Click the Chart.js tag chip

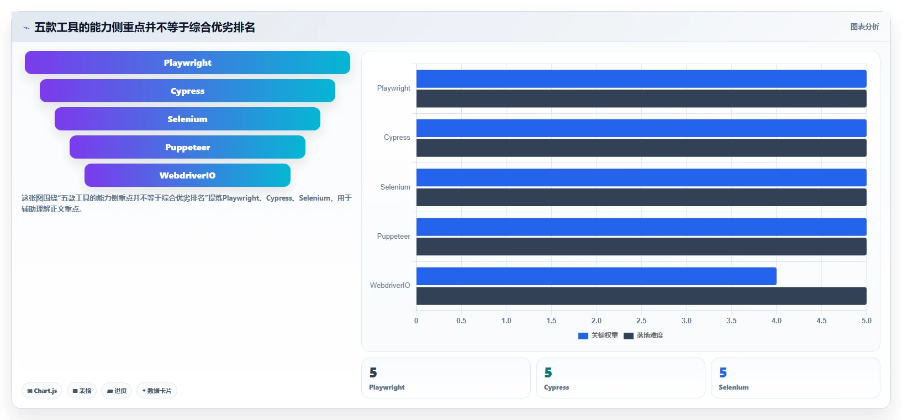(x=42, y=391)
